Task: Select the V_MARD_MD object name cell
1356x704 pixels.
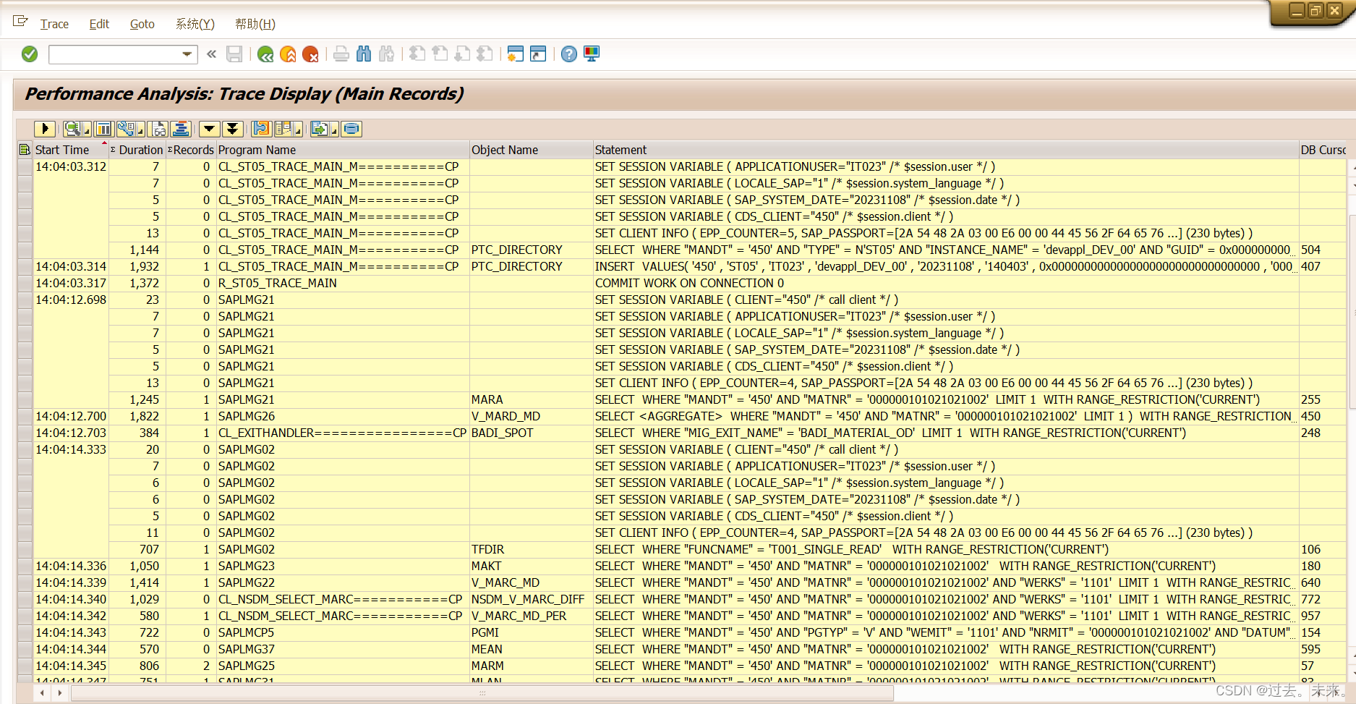Action: click(531, 416)
